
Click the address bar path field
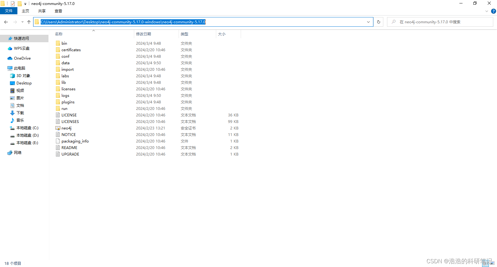click(203, 22)
